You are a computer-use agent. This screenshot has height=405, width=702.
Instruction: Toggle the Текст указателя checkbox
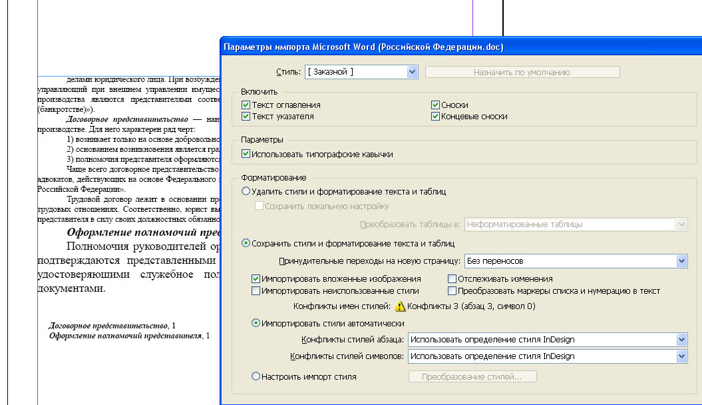click(246, 117)
